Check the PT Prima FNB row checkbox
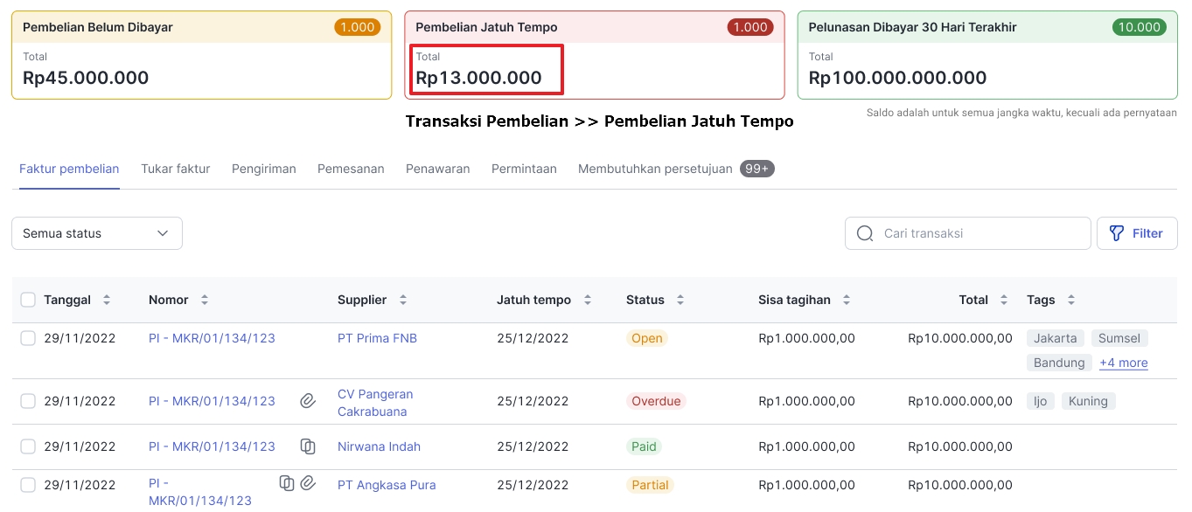1192x512 pixels. (x=28, y=338)
